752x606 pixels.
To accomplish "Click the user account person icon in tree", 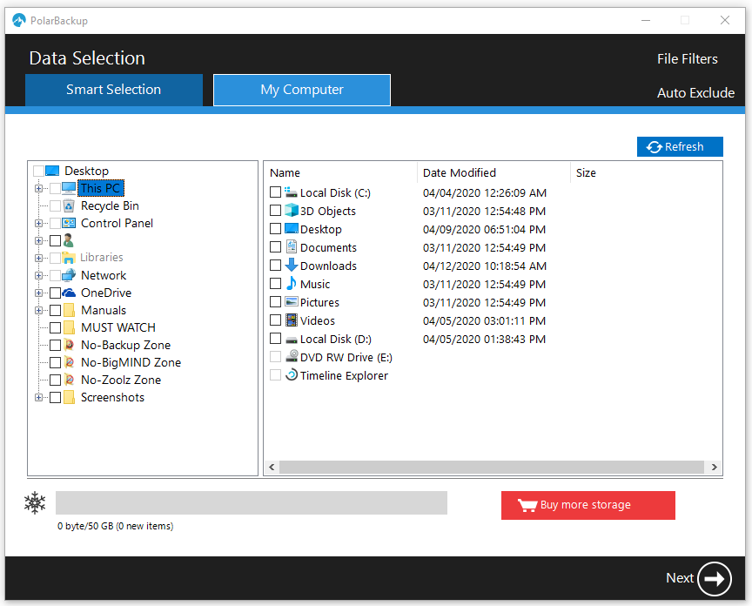I will click(69, 240).
